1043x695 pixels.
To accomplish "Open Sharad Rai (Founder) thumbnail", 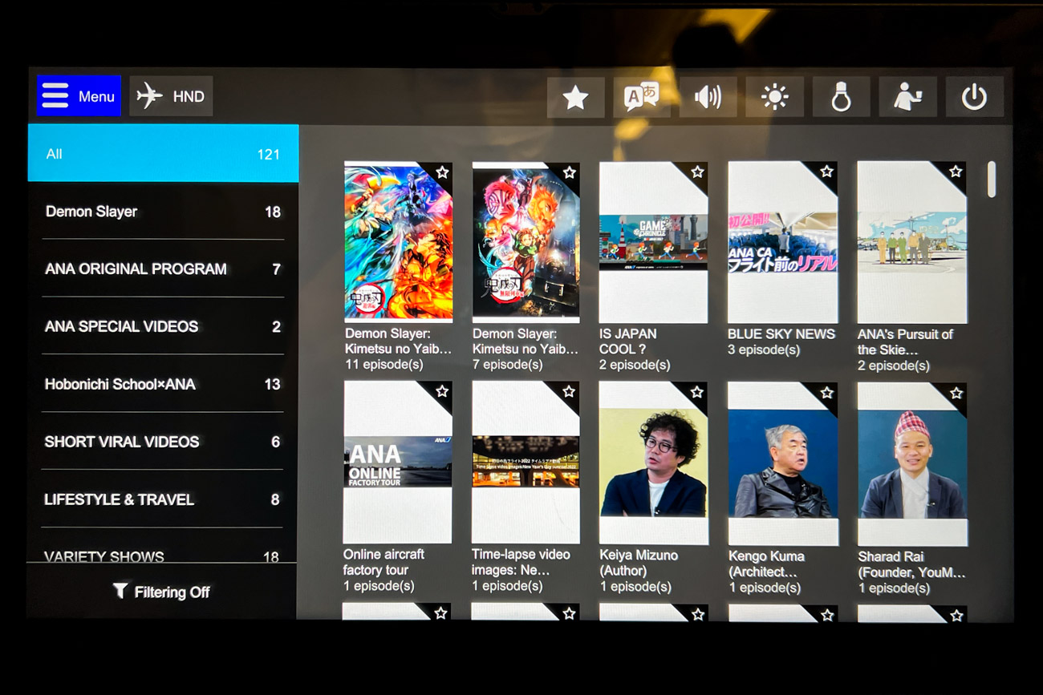I will tap(912, 464).
